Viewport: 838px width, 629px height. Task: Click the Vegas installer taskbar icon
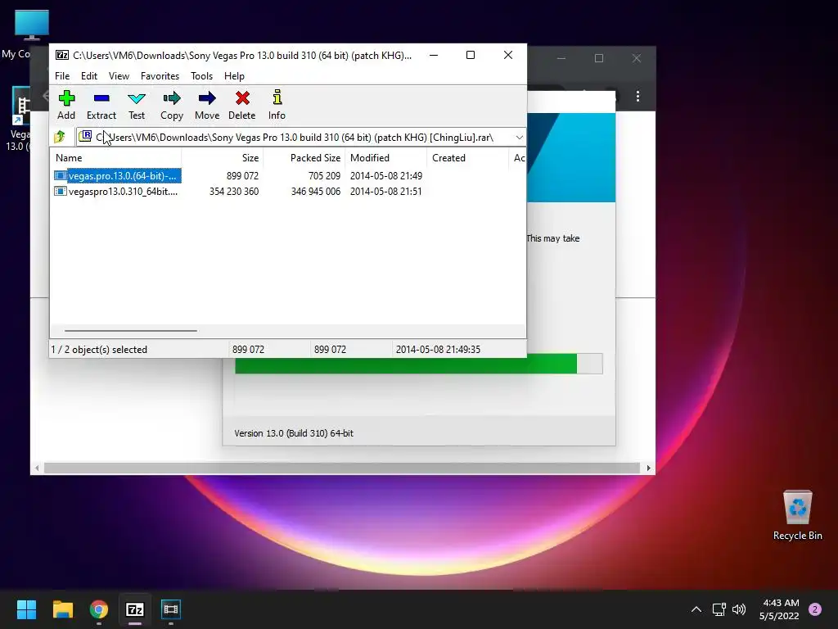coord(171,609)
